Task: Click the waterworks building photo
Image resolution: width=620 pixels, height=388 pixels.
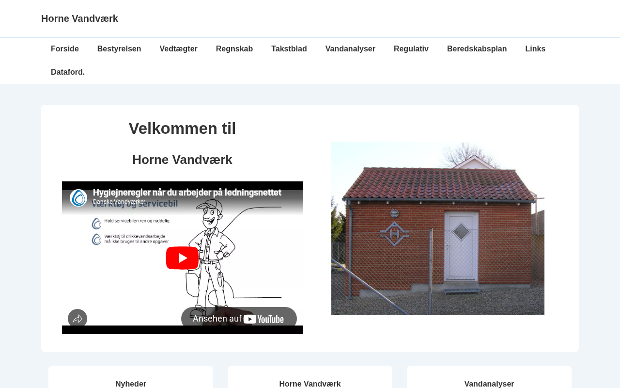Action: point(438,228)
